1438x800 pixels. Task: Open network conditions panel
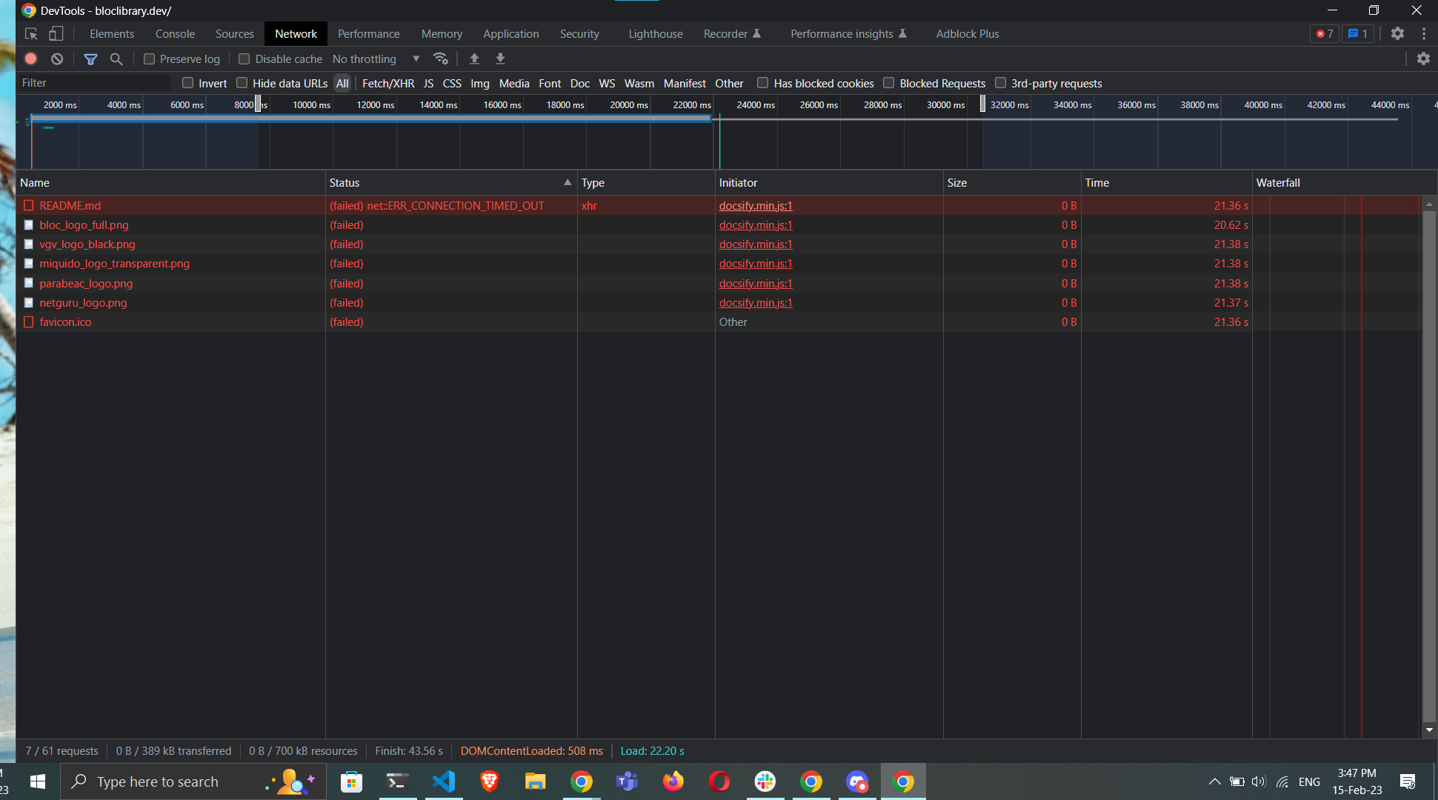441,59
